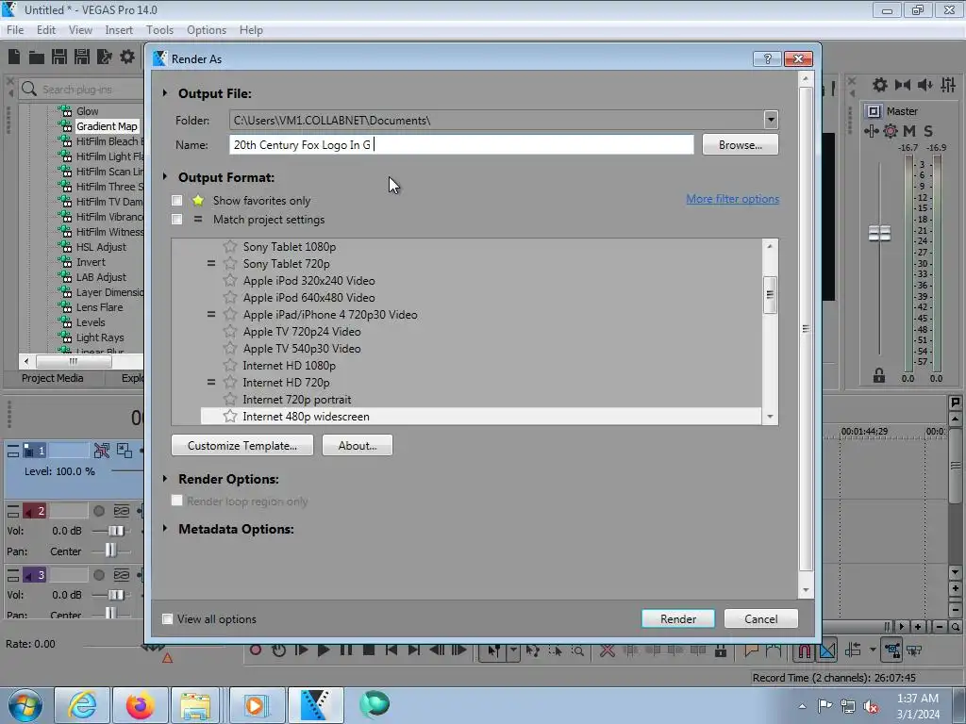
Task: Click track 2 Pan slider handle
Action: [110, 551]
